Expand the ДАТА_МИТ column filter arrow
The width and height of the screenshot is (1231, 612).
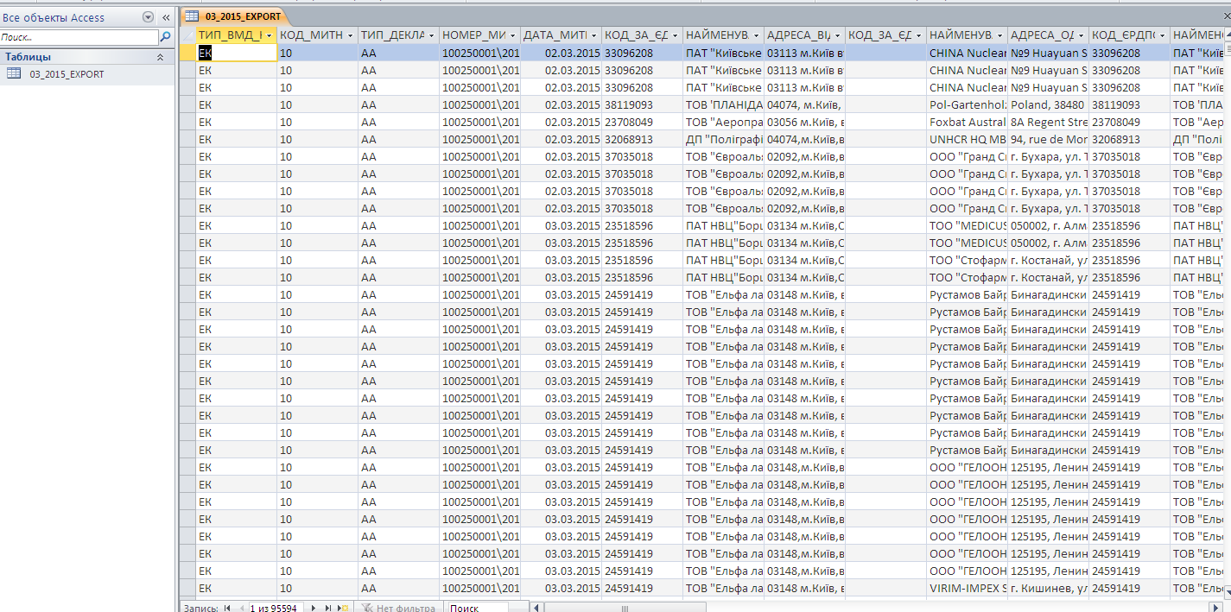point(593,35)
